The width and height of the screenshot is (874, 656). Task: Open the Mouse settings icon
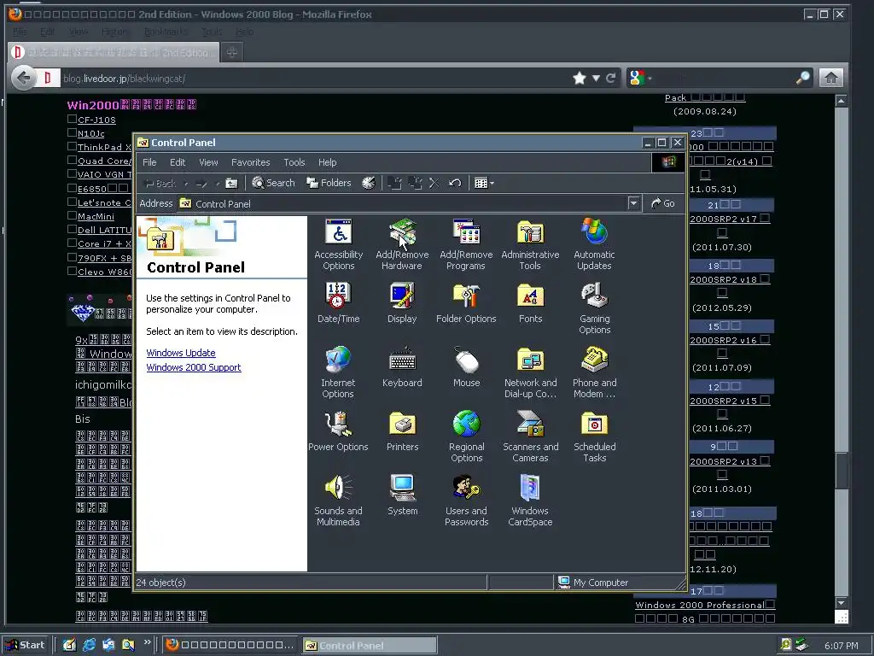coord(466,367)
